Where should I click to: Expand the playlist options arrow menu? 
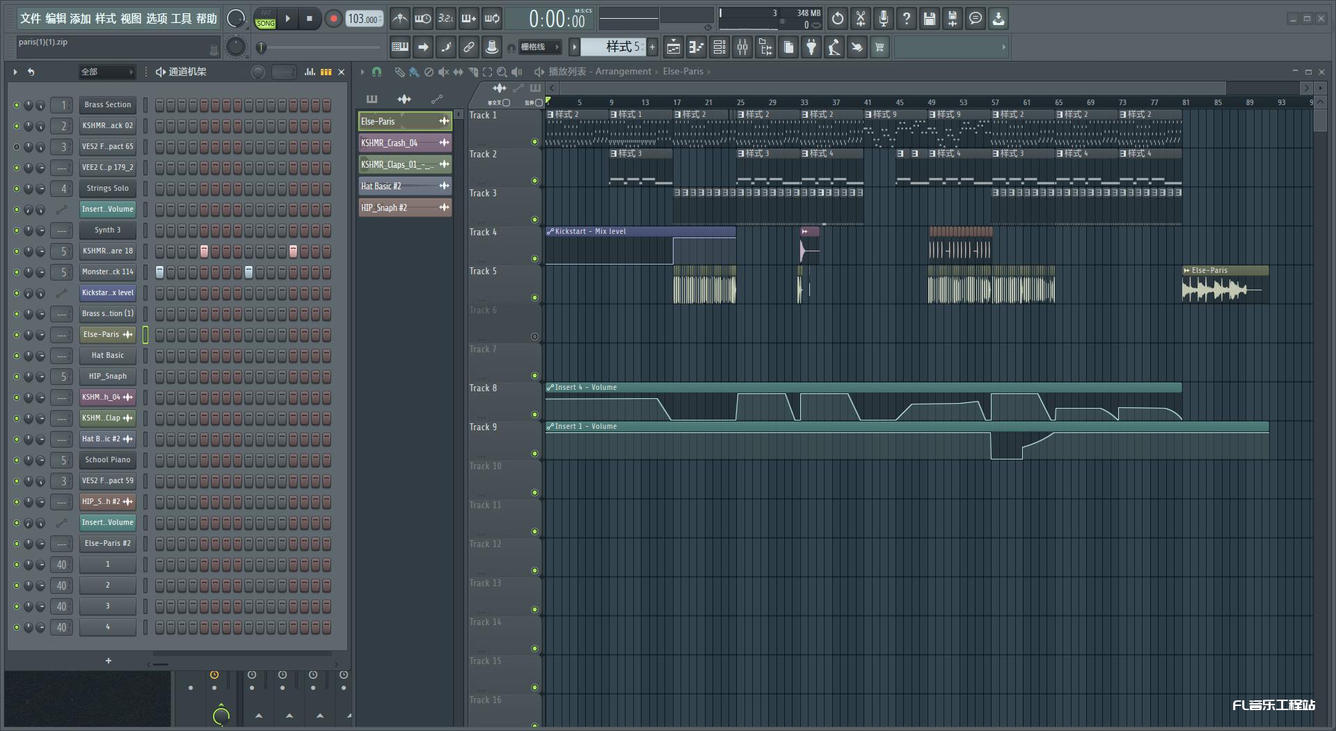362,72
